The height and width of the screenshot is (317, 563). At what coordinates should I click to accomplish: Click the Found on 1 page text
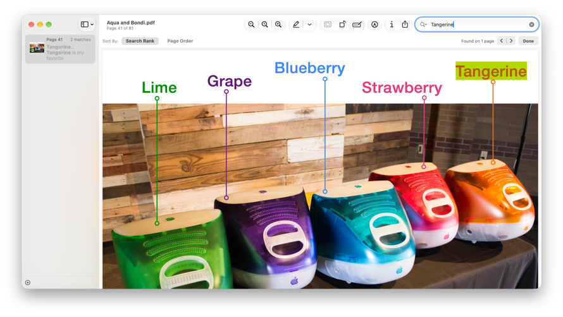478,41
